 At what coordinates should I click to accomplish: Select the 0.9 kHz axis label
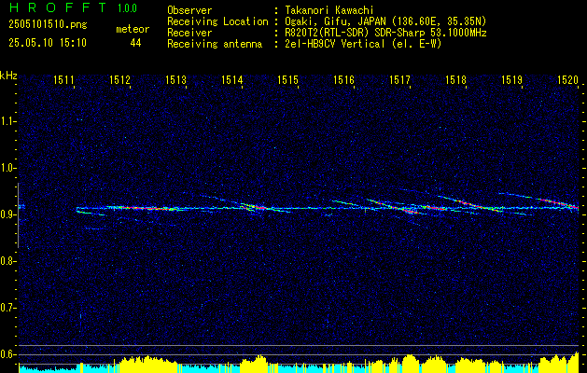pos(7,214)
